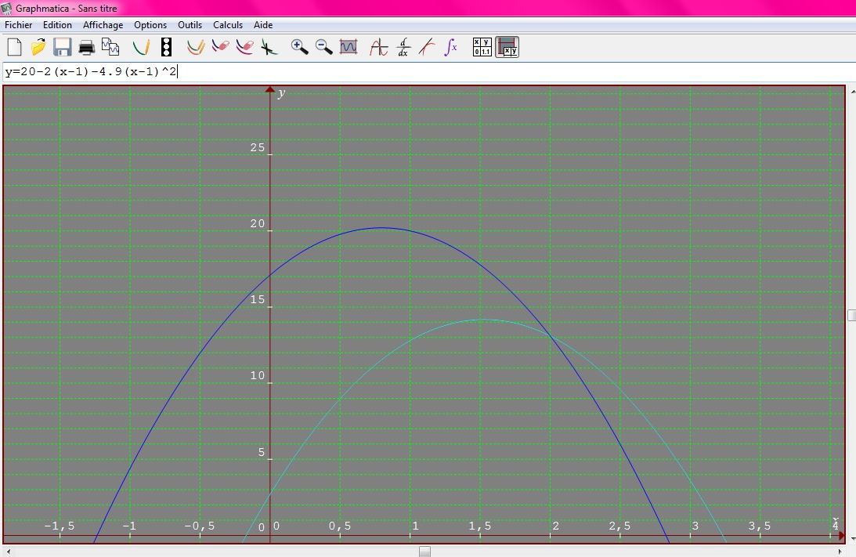Click the x-axis label 2,5
This screenshot has width=856, height=557.
[x=619, y=526]
